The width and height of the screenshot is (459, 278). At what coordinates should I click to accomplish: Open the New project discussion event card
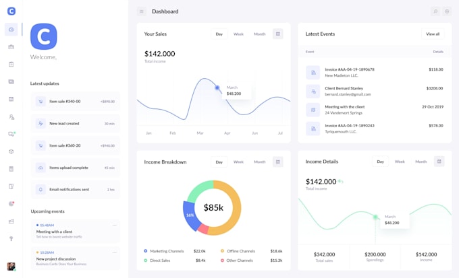pyautogui.click(x=75, y=258)
